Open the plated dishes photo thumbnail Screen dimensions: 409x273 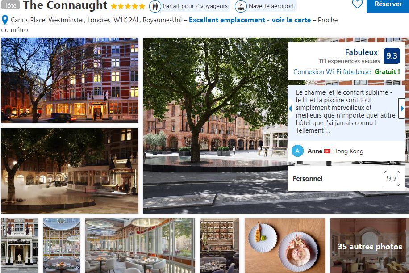coord(285,246)
